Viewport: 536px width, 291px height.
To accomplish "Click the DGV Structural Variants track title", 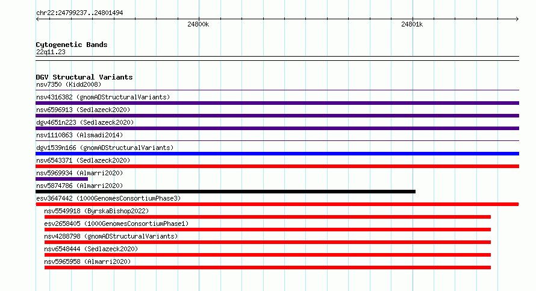I will pos(84,77).
